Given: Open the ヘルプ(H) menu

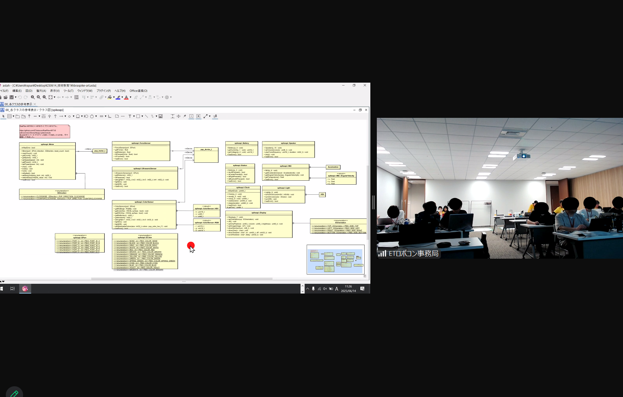Looking at the screenshot, I should (120, 91).
